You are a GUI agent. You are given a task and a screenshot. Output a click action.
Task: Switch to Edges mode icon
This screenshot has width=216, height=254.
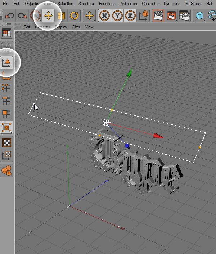tap(6, 101)
